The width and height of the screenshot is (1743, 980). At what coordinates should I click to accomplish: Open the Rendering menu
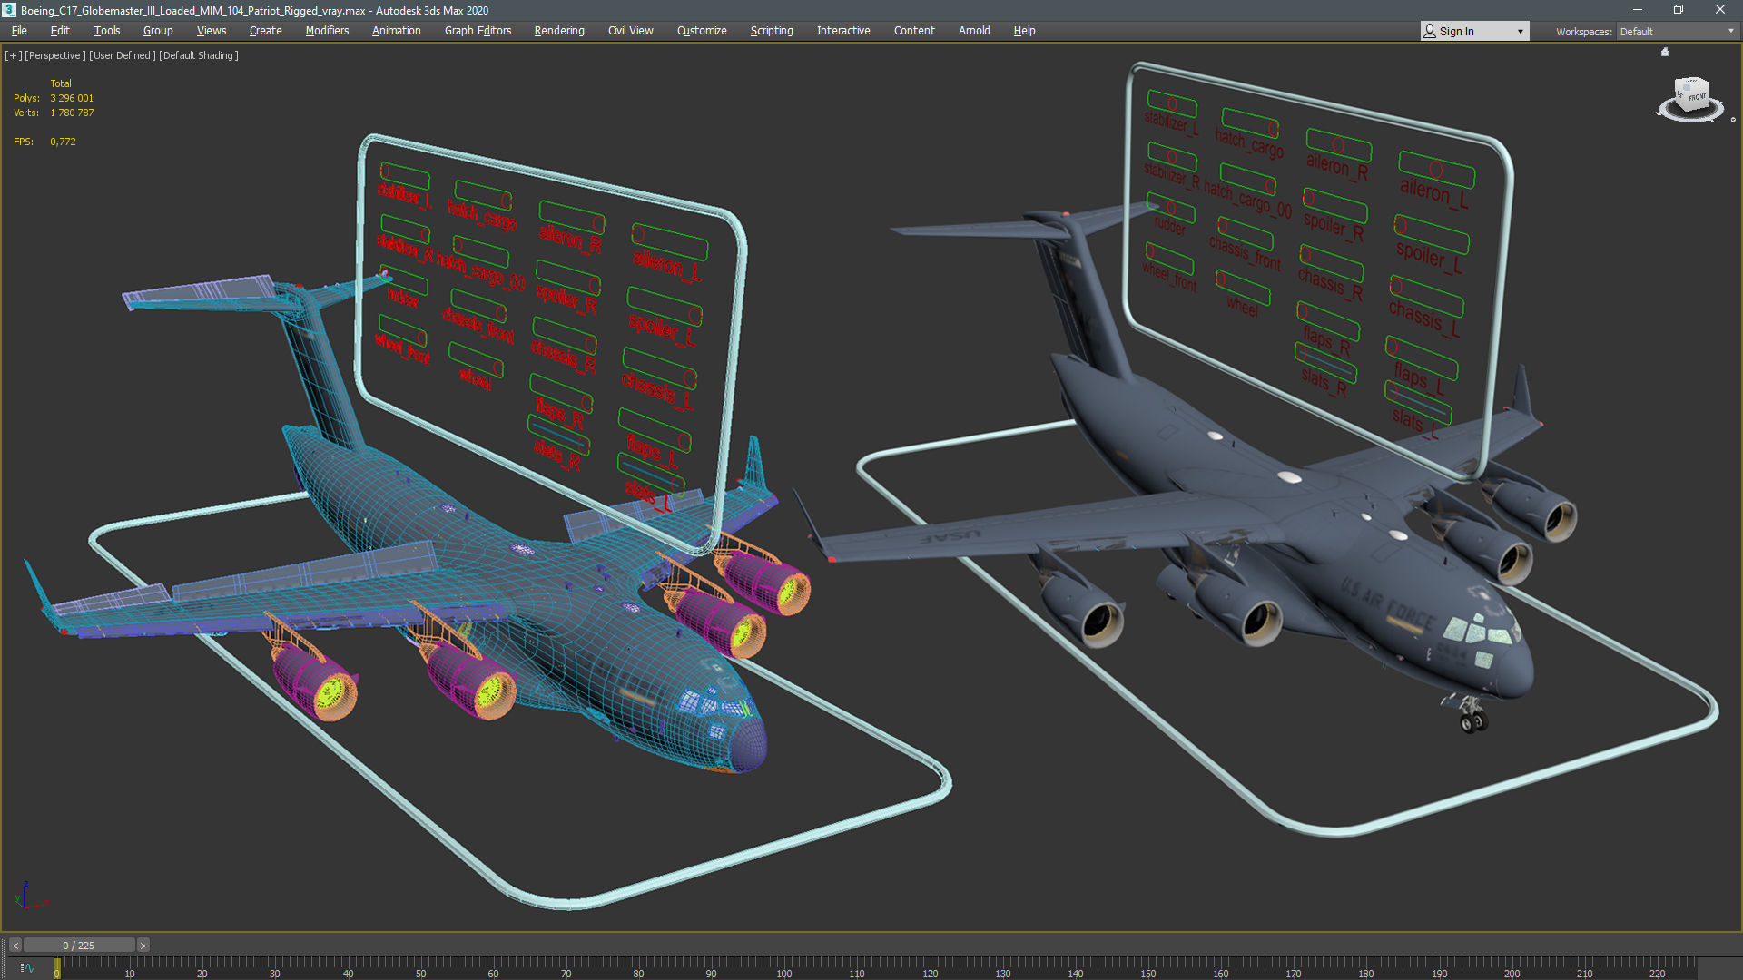pyautogui.click(x=559, y=31)
